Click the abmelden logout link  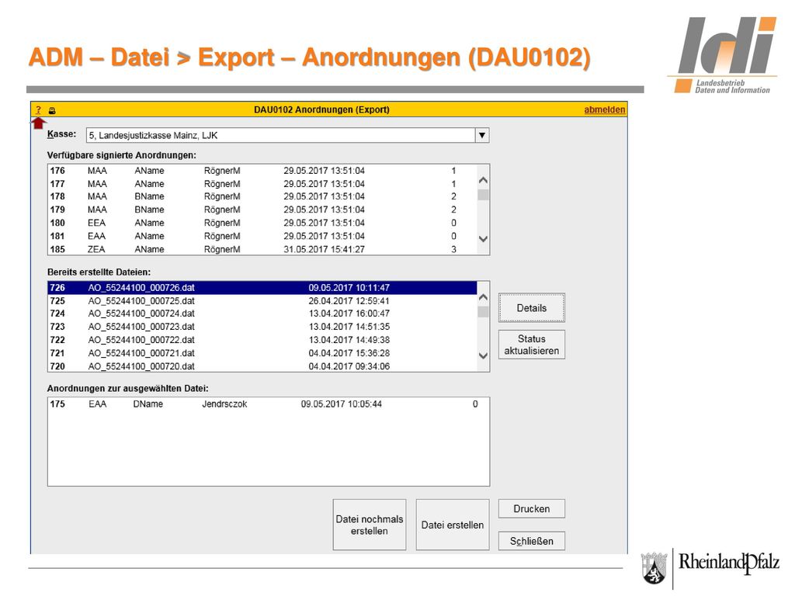click(604, 109)
